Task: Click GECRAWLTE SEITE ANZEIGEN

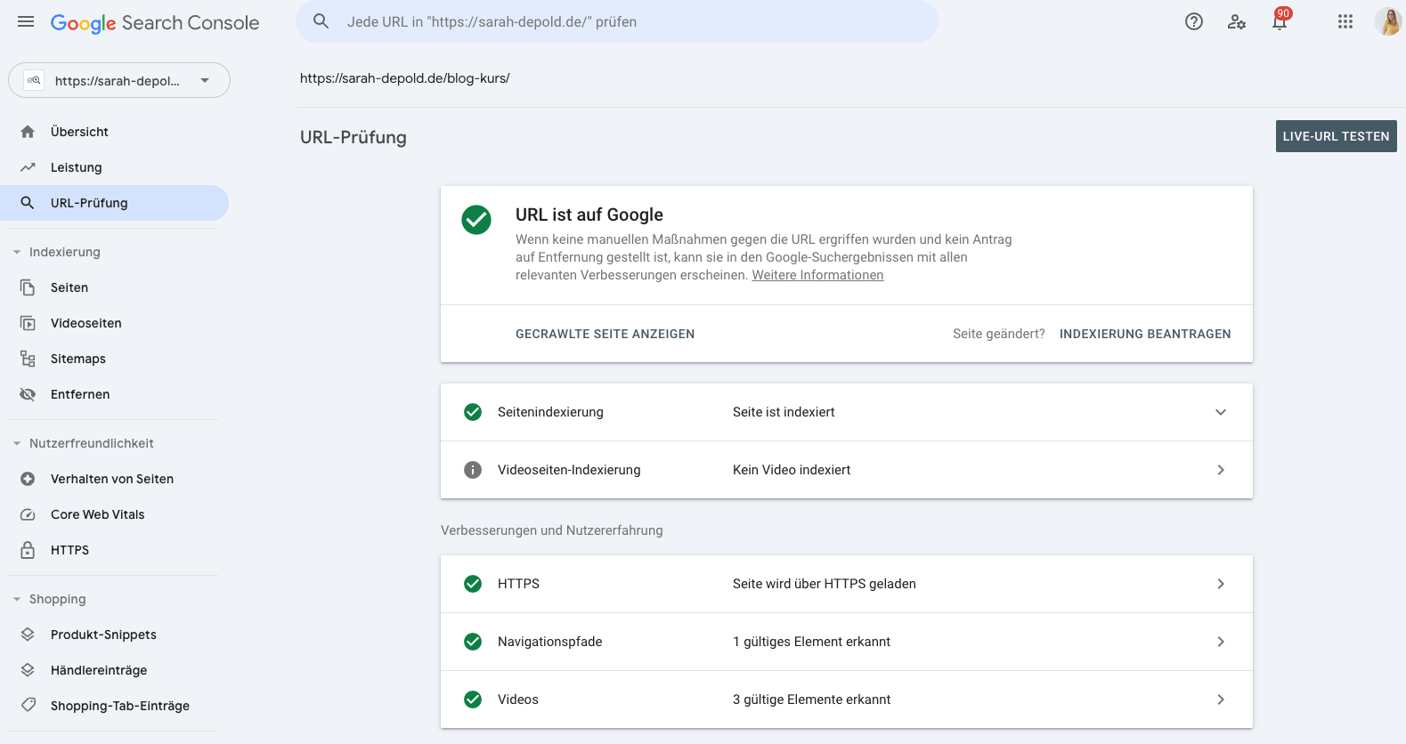Action: tap(605, 334)
